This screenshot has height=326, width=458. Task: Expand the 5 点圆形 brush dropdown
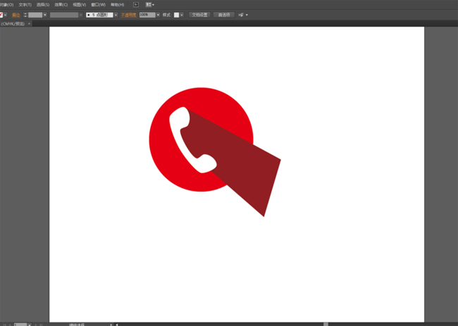click(116, 15)
